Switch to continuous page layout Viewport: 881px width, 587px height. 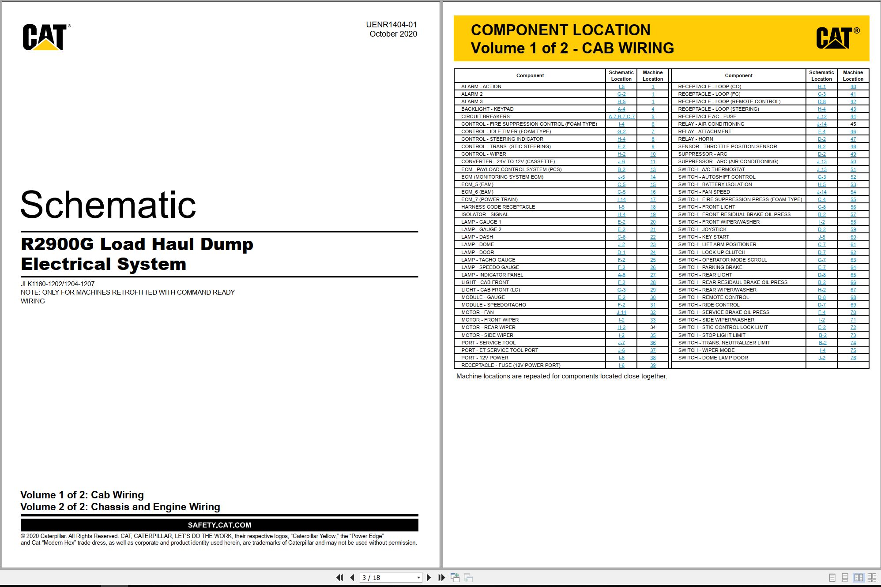(845, 577)
